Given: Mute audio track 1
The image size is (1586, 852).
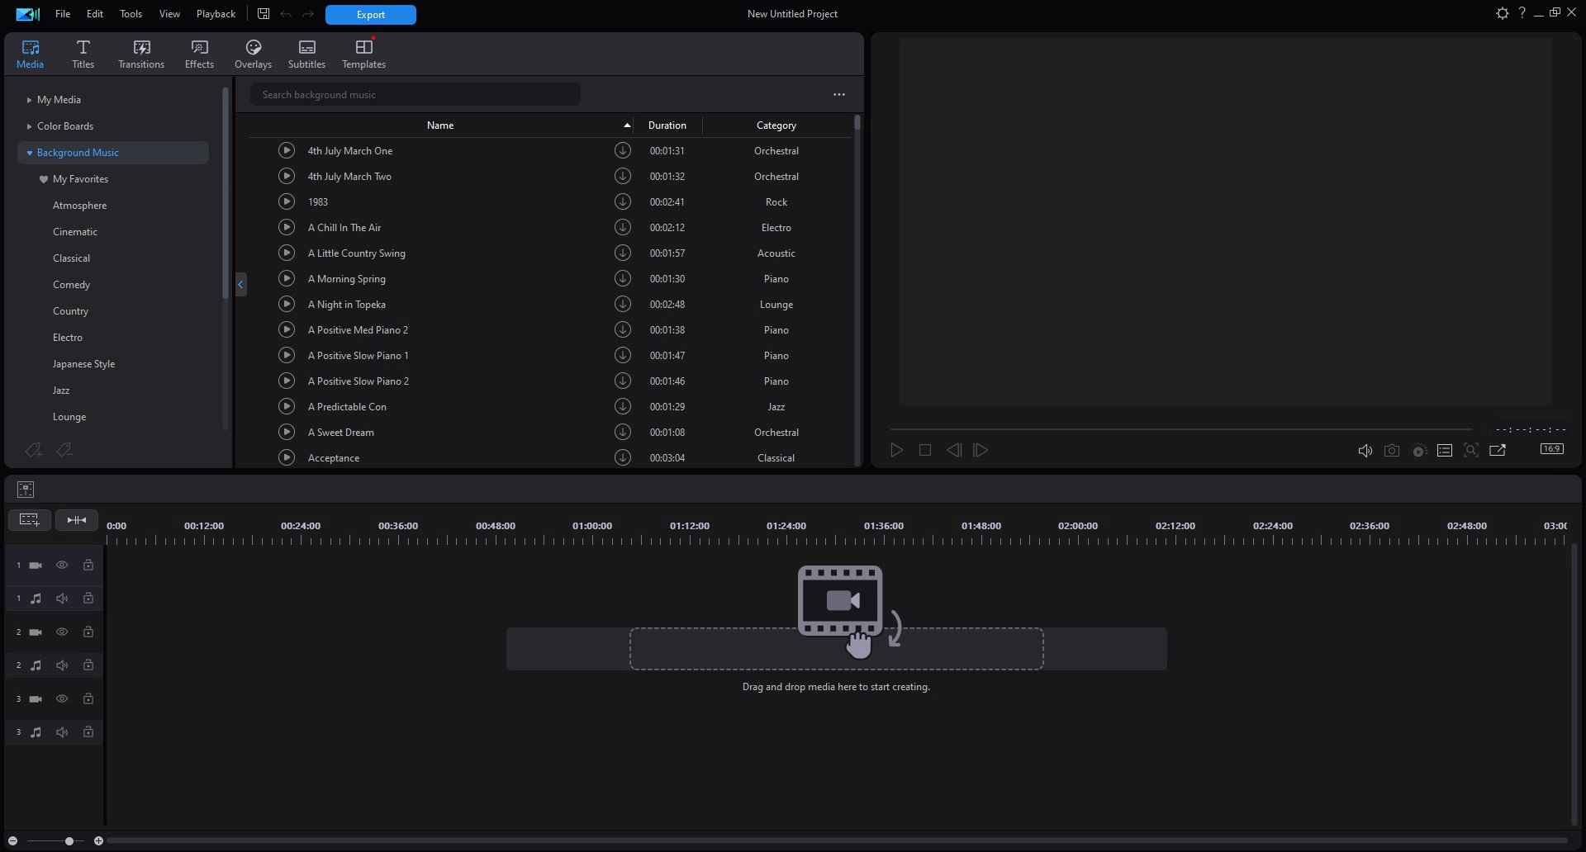Looking at the screenshot, I should (x=62, y=599).
